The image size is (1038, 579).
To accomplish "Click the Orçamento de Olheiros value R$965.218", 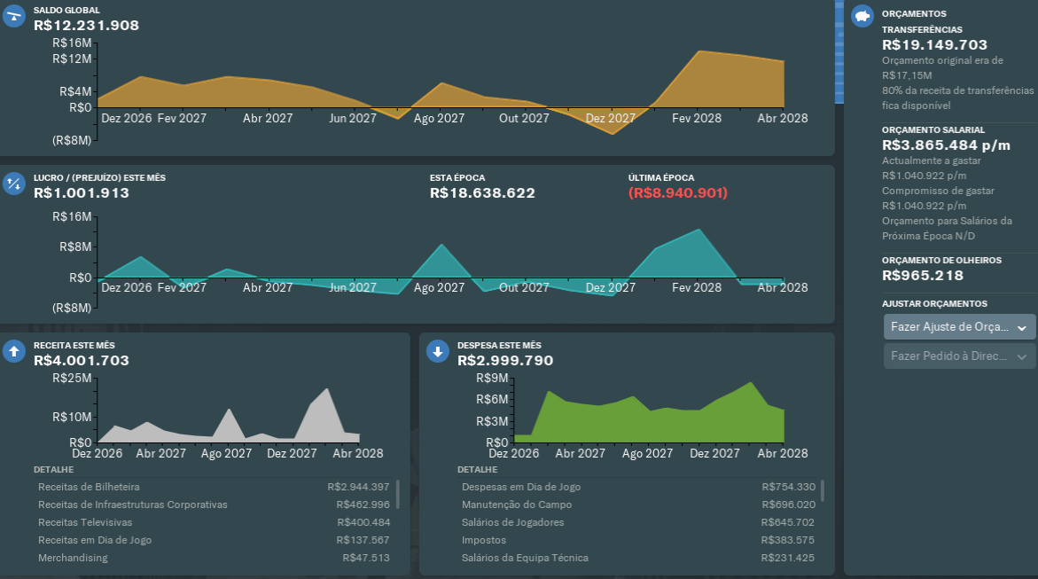I will click(x=923, y=276).
